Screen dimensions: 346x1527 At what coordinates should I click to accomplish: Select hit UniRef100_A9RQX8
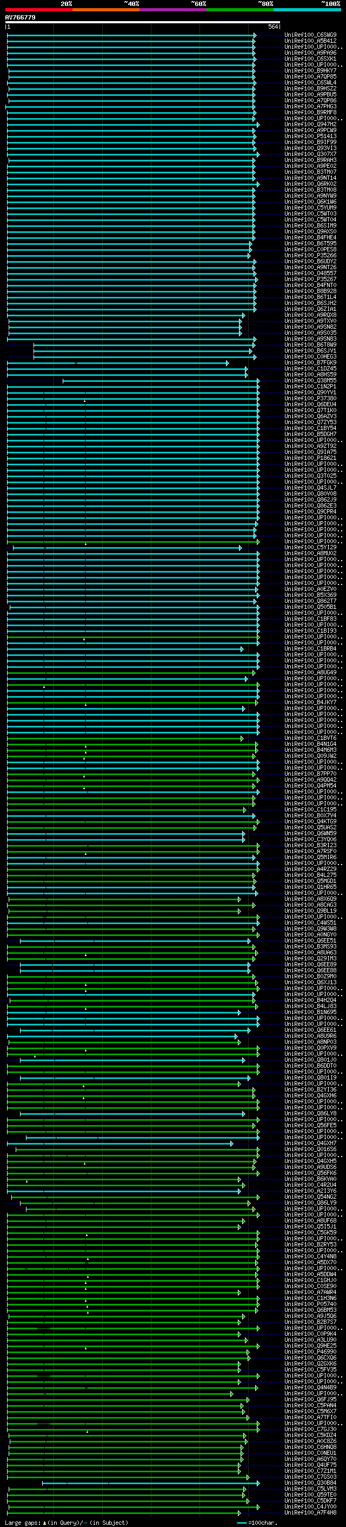(310, 315)
